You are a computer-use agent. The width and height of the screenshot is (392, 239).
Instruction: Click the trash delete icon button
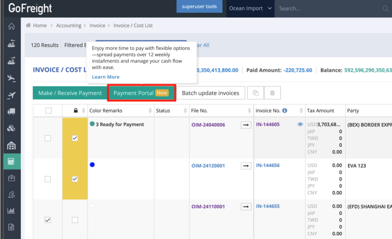pos(272,93)
